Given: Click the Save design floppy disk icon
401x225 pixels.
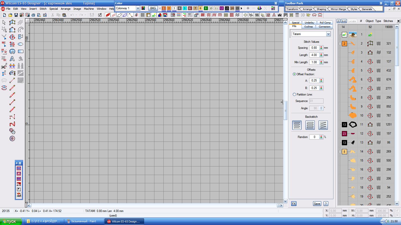Looking at the screenshot, I should click(16, 15).
